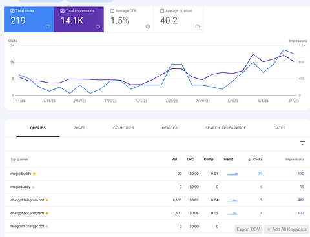Unstar the chatgpt telegram bot keyword
Viewport: 310px width, 237px height.
click(x=47, y=200)
